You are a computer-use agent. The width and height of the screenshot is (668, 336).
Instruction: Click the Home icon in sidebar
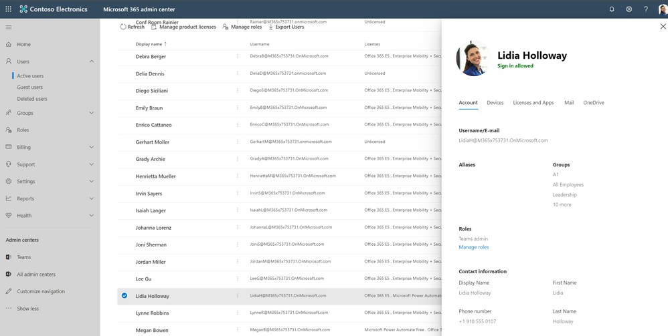click(x=9, y=44)
